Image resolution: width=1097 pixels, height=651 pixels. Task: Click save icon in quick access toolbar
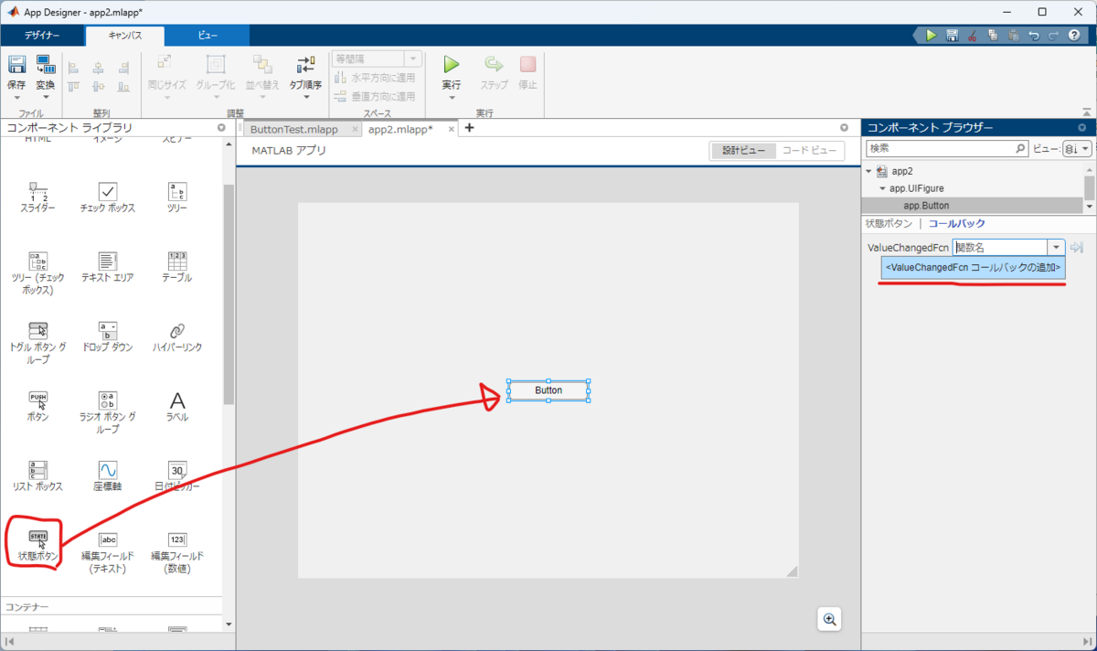[952, 36]
